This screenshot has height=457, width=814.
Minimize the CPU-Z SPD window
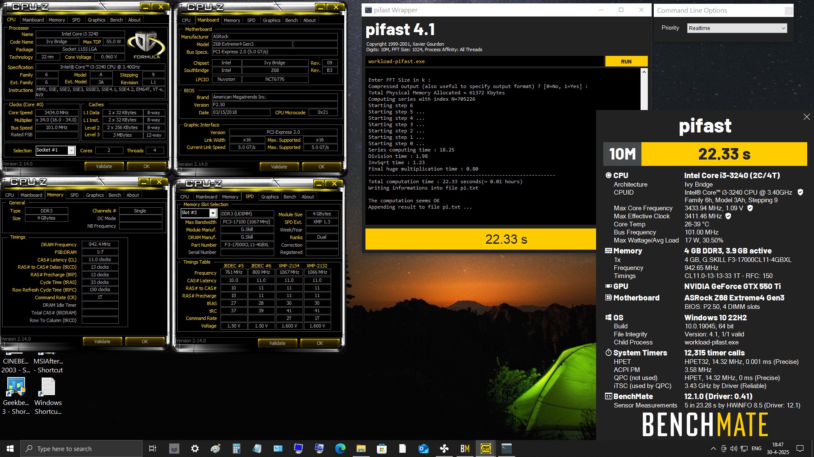(x=319, y=183)
